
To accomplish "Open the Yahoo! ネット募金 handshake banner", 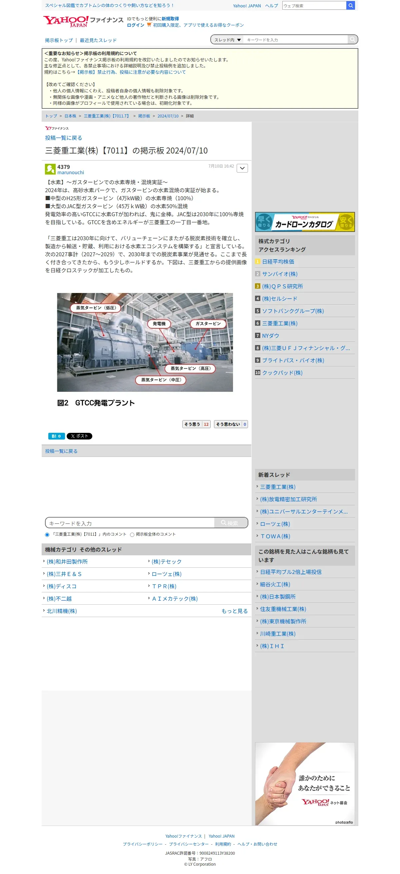I will click(305, 784).
